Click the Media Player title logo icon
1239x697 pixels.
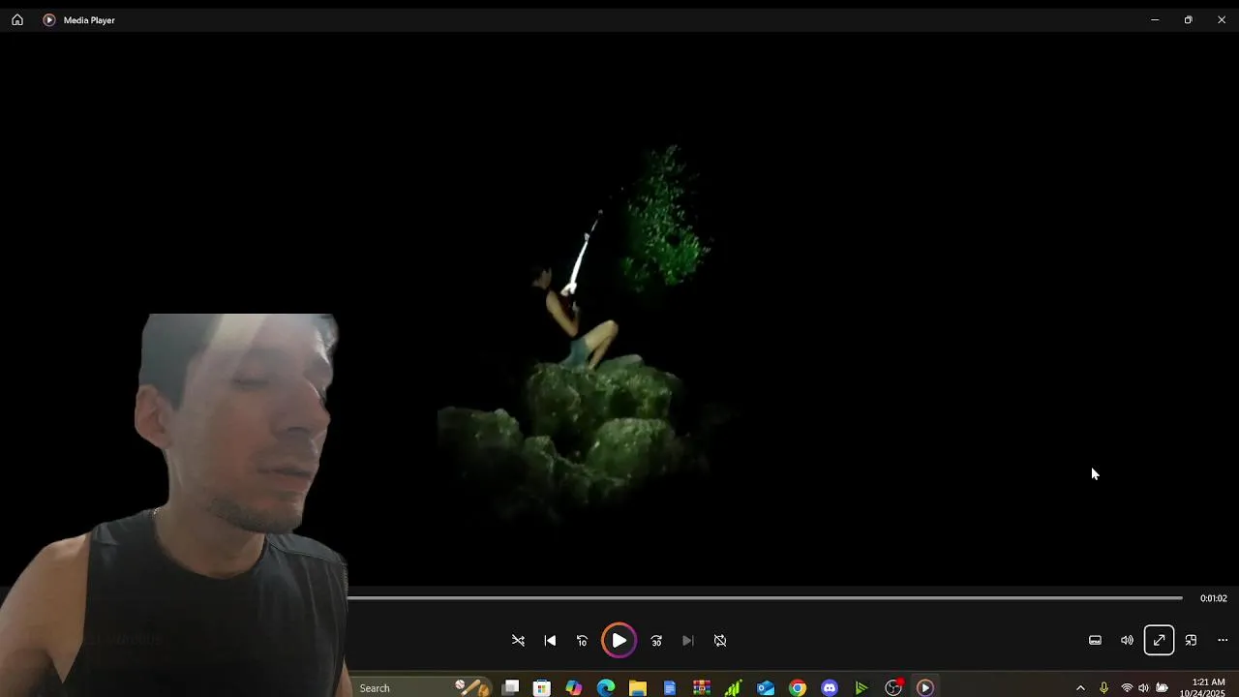point(49,19)
